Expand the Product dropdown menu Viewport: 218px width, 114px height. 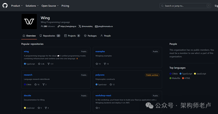(x=17, y=6)
